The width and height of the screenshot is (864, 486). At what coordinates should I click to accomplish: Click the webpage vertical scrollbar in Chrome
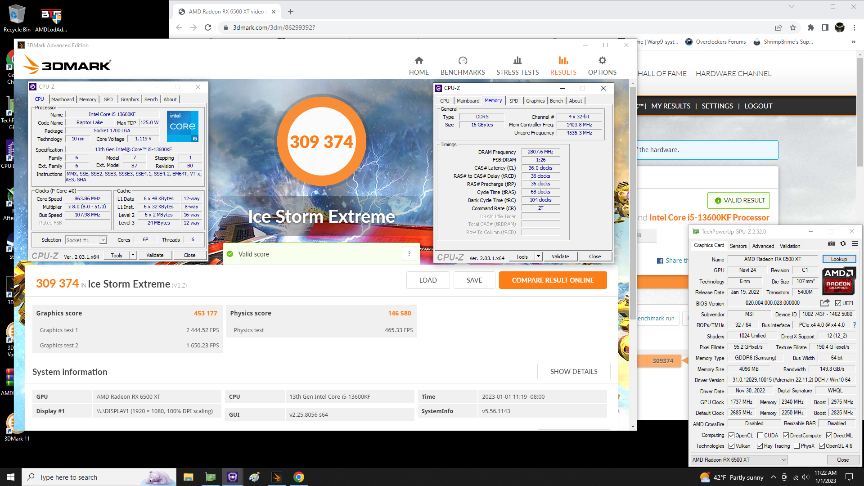(x=860, y=112)
